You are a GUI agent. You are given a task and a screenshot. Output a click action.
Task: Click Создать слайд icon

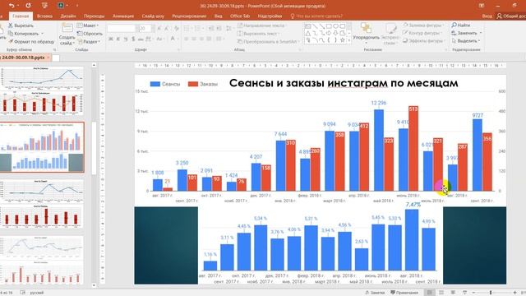point(67,29)
